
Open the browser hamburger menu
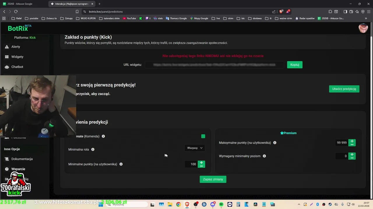369,12
